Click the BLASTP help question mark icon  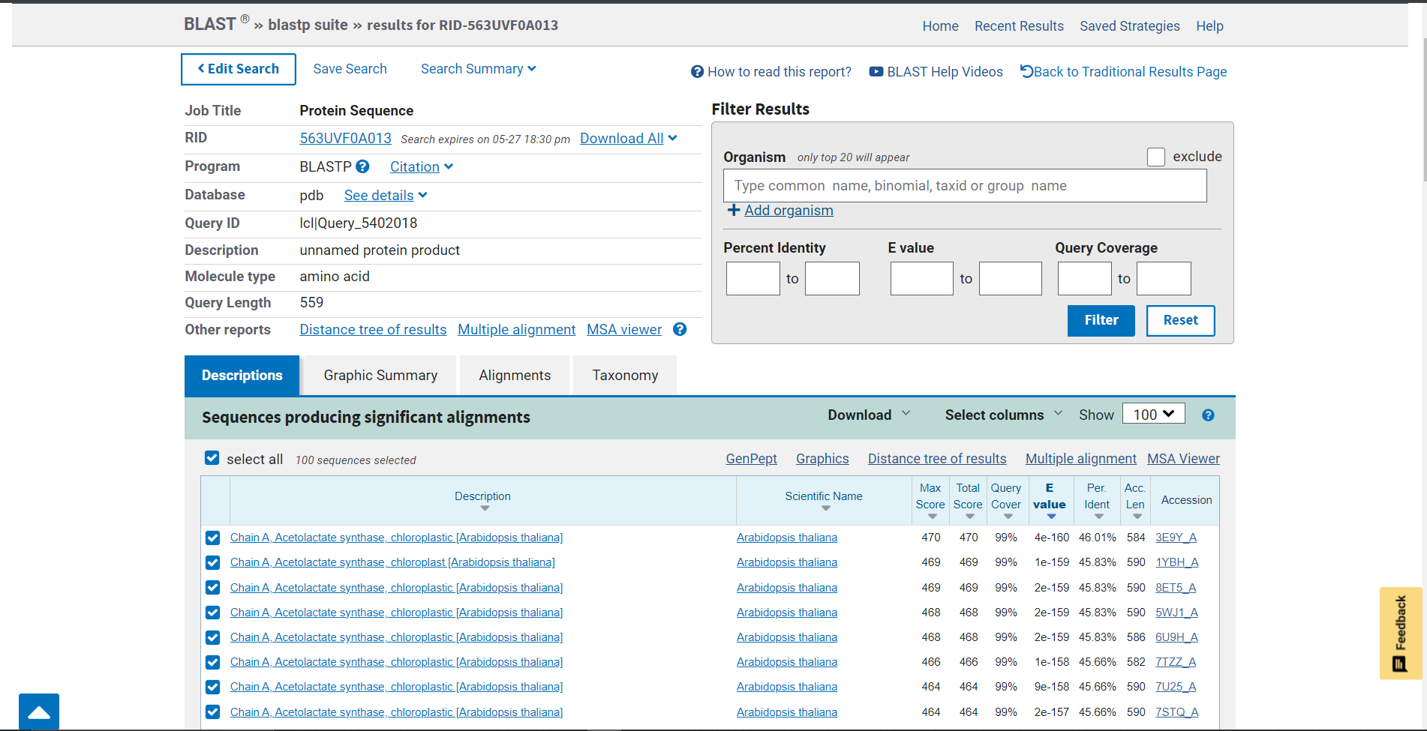[362, 166]
